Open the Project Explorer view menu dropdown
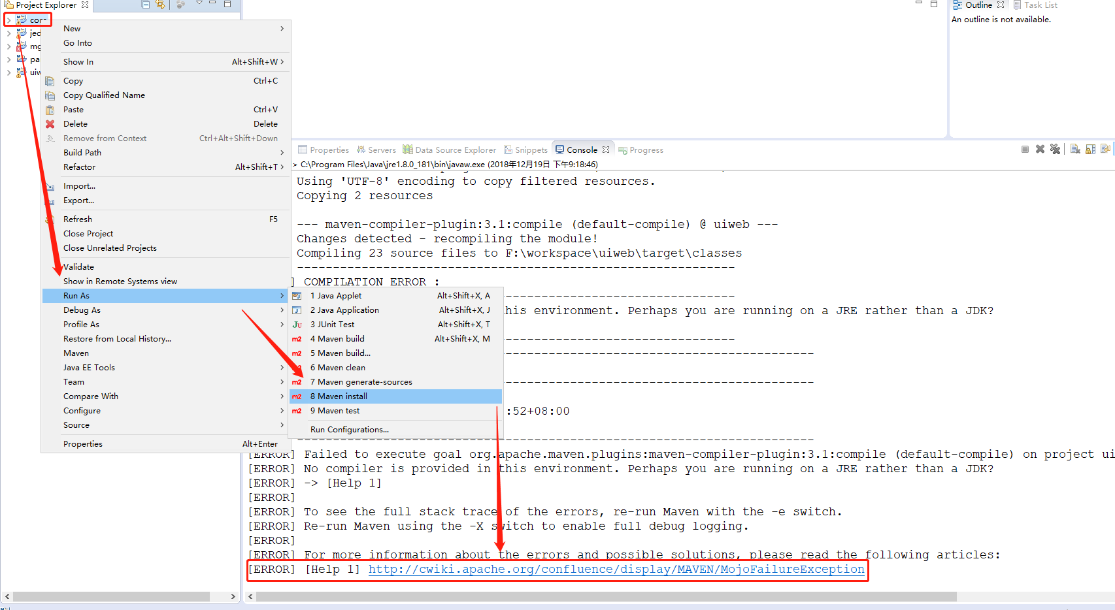This screenshot has width=1115, height=610. pyautogui.click(x=199, y=4)
